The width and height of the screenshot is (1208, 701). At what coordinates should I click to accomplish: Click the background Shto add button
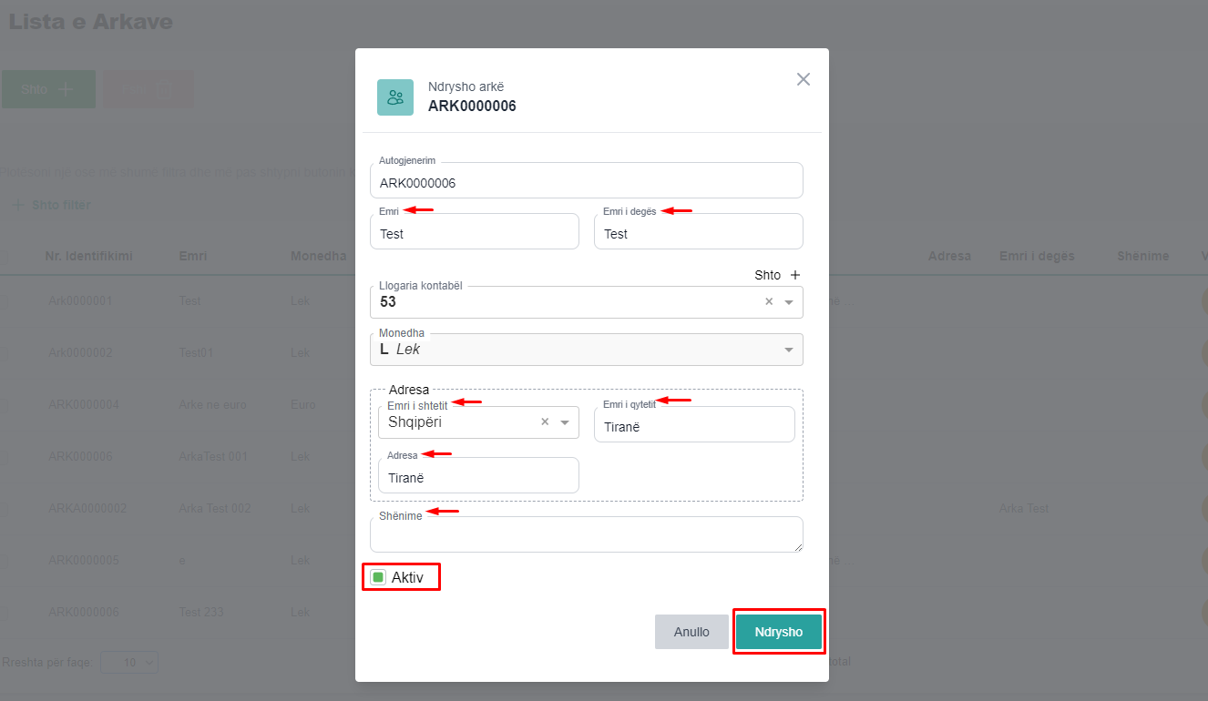[48, 89]
